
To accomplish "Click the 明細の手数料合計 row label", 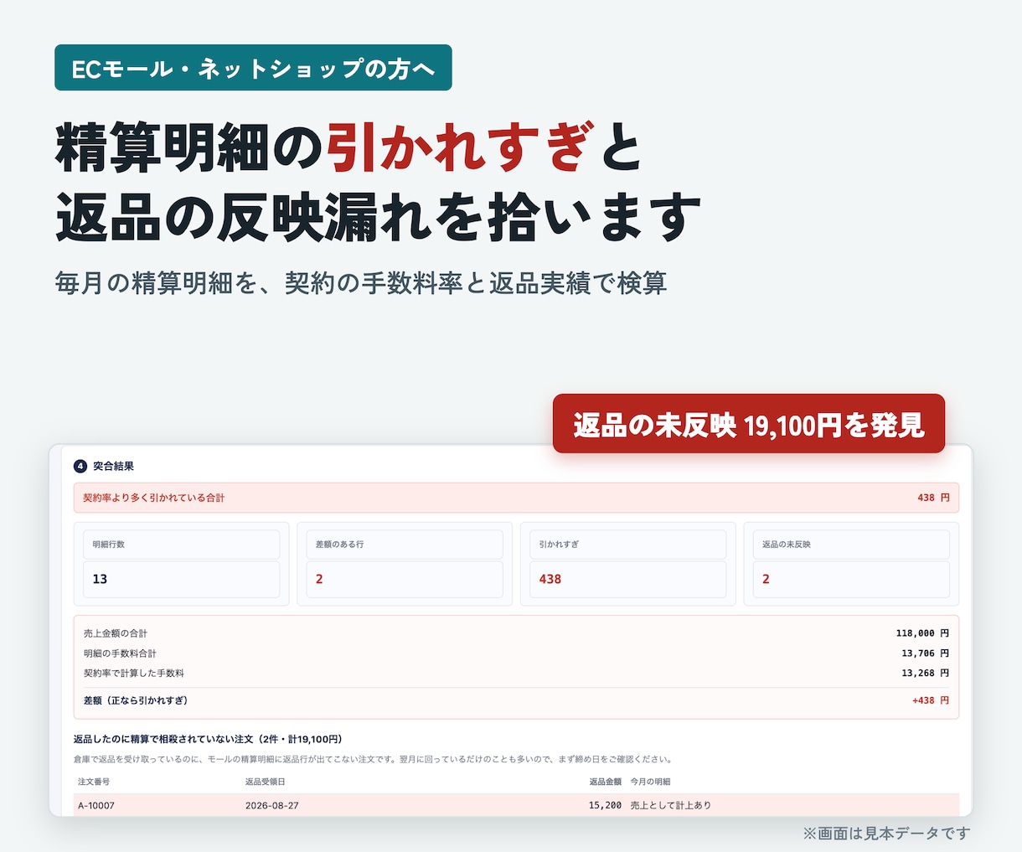I will pyautogui.click(x=120, y=653).
